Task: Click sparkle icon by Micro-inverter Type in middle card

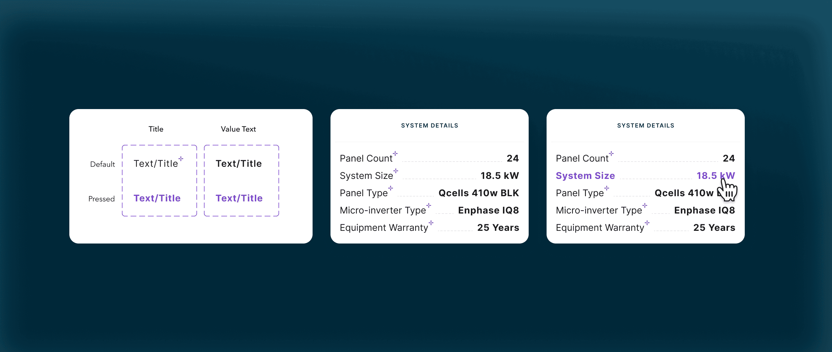Action: [x=429, y=205]
